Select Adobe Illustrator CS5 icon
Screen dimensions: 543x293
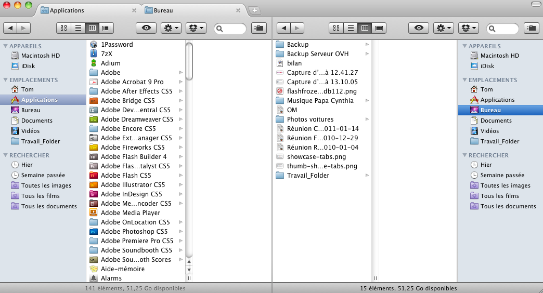pyautogui.click(x=94, y=184)
